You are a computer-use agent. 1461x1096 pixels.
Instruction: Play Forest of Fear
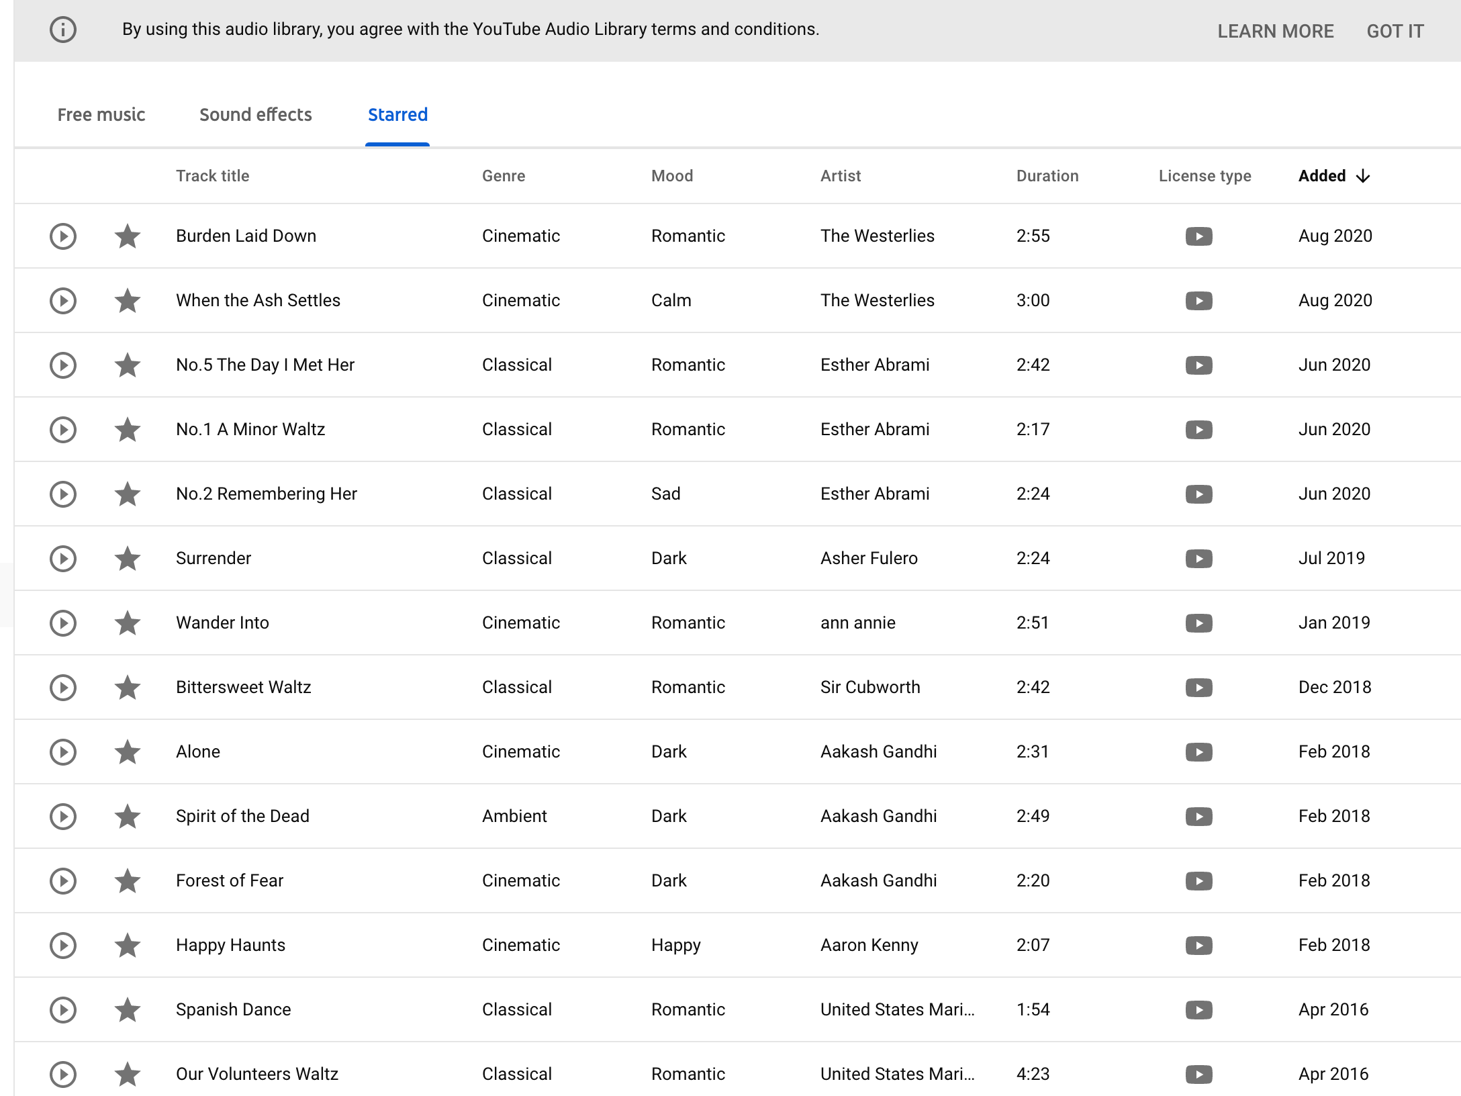[63, 881]
